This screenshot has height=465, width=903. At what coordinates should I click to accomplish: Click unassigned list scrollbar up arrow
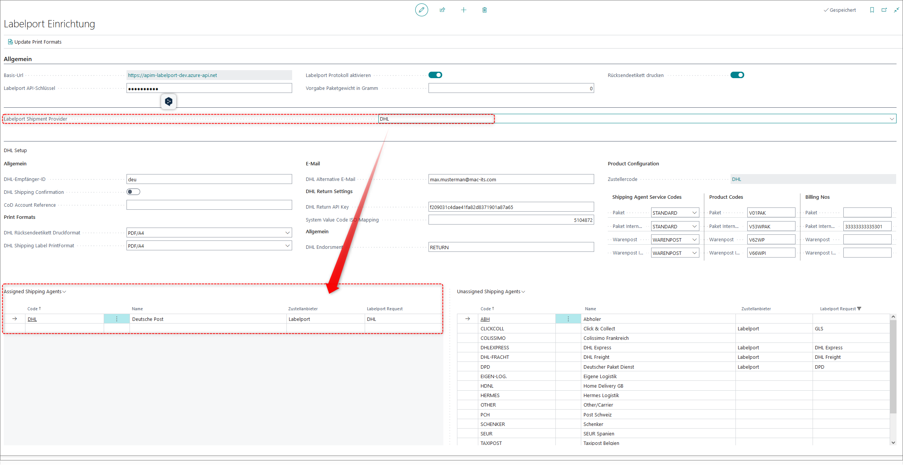pos(893,317)
